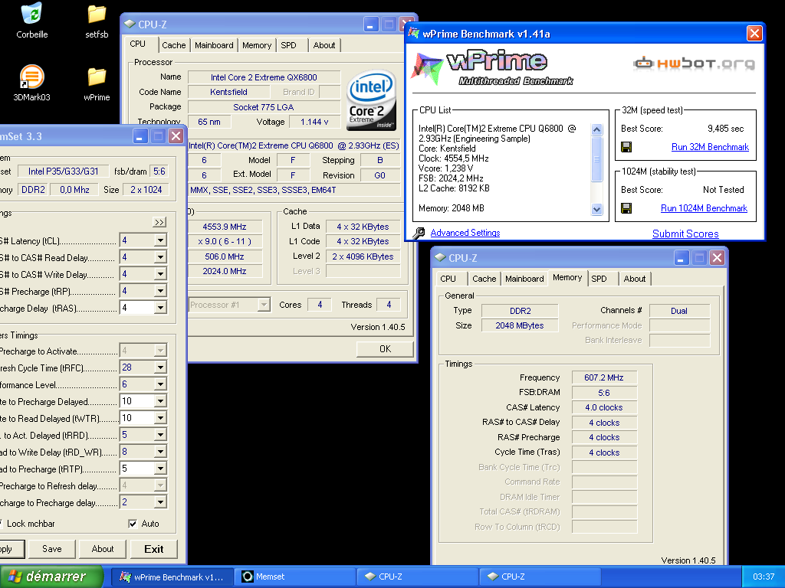The image size is (785, 588).
Task: Open Cache tab in front CPU-Z window
Action: (x=484, y=279)
